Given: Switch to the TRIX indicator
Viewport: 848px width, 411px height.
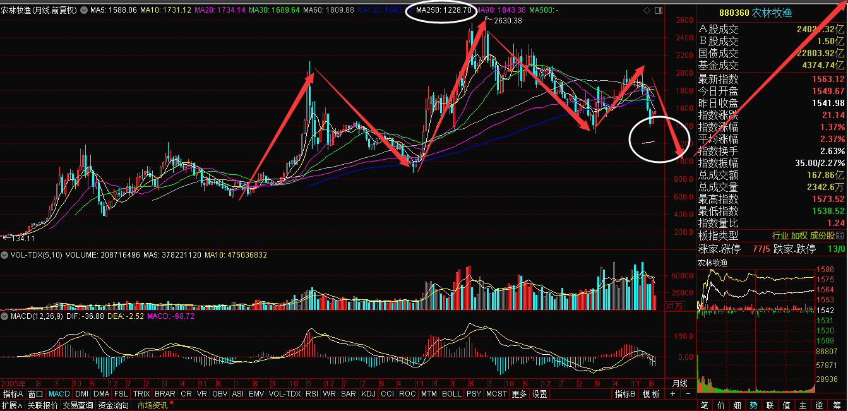Looking at the screenshot, I should [x=141, y=394].
